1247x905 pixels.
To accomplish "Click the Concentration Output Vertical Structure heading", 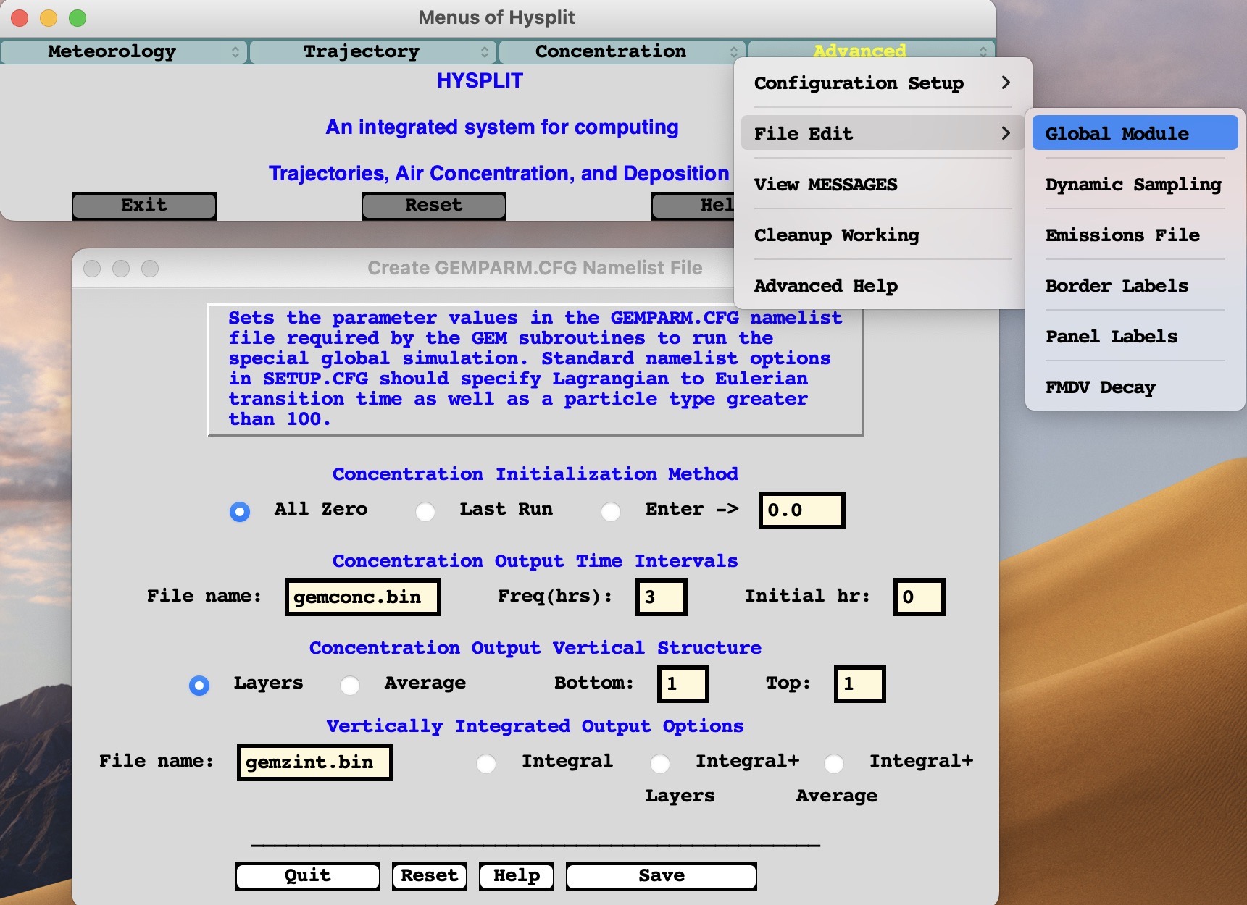I will 535,648.
